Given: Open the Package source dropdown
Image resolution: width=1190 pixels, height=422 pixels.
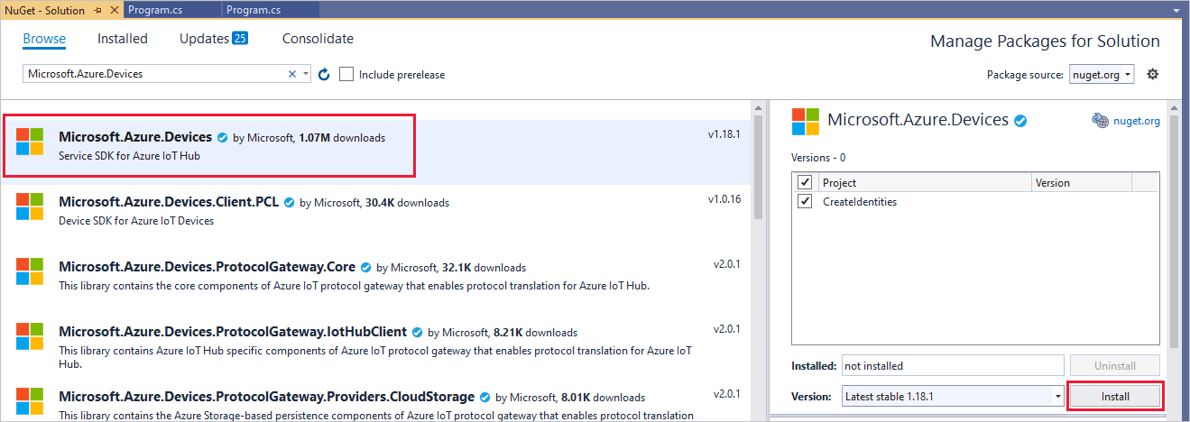Looking at the screenshot, I should (x=1102, y=74).
